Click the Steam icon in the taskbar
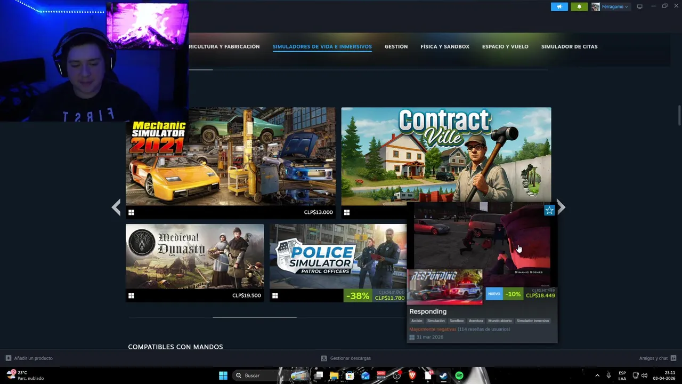The width and height of the screenshot is (682, 384). pos(443,375)
